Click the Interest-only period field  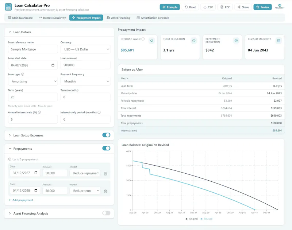[x=85, y=119]
